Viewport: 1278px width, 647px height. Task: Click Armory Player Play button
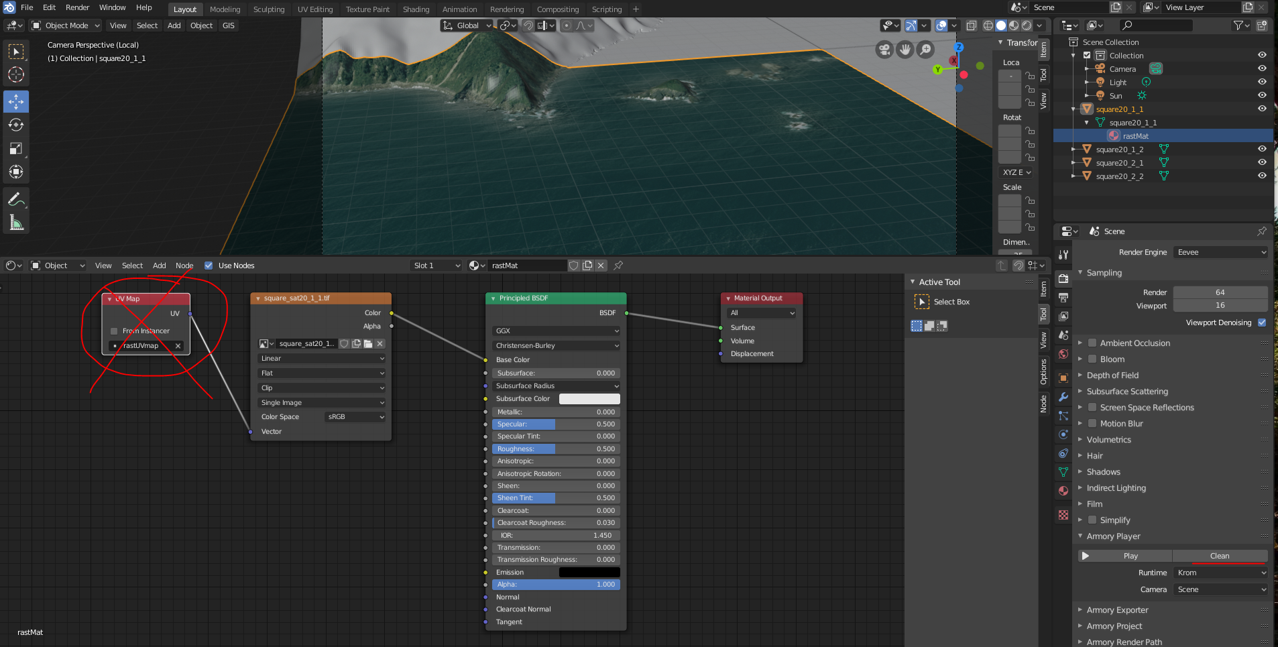pyautogui.click(x=1124, y=556)
